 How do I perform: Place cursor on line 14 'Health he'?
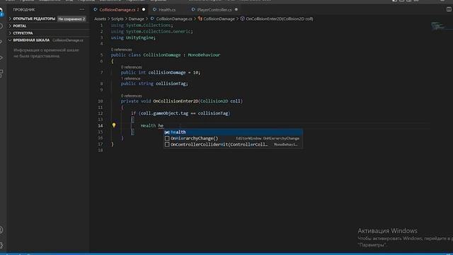point(152,125)
